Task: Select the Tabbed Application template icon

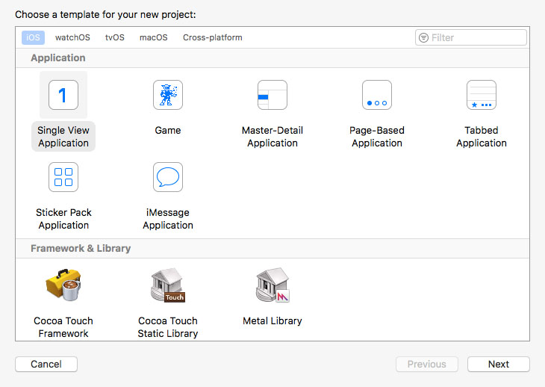Action: 482,95
